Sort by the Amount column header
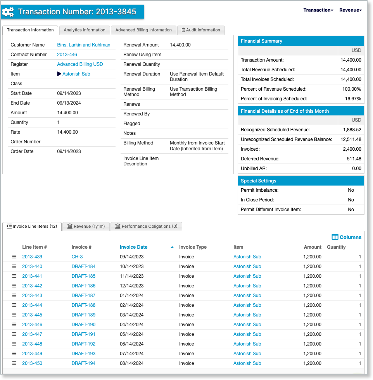Viewport: 373px width, 380px height. click(x=313, y=247)
